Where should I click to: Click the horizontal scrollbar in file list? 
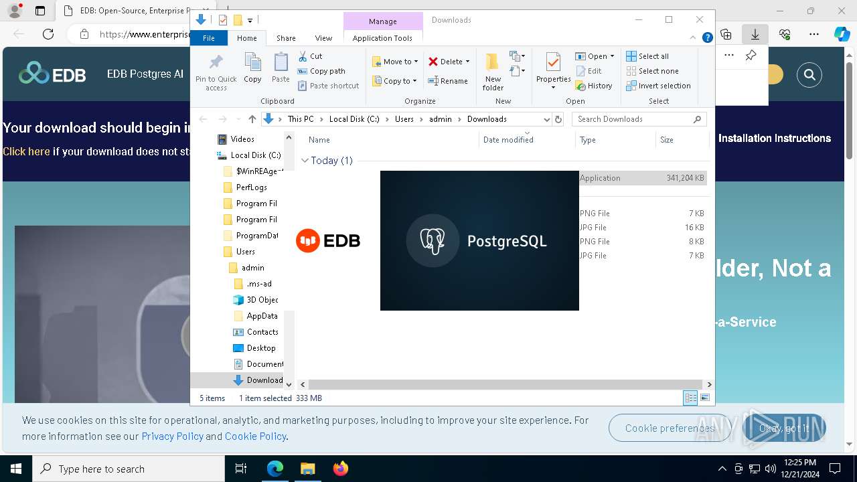click(x=505, y=385)
